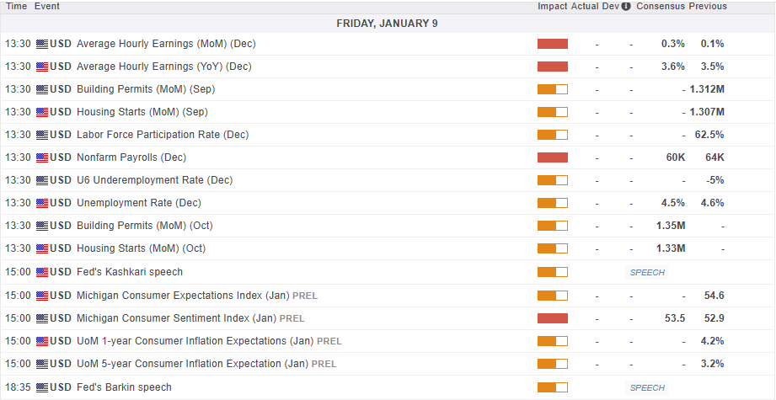The image size is (776, 400).
Task: Click the flag beside Fed's Barkin speech
Action: 42,387
